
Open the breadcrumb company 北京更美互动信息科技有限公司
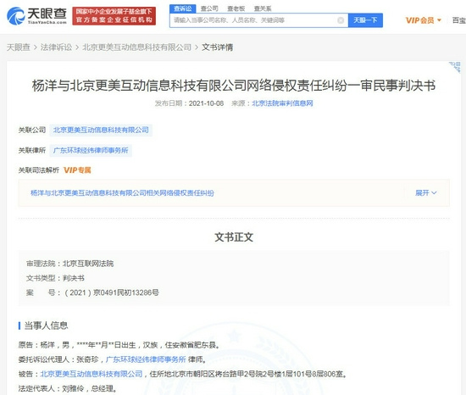136,47
